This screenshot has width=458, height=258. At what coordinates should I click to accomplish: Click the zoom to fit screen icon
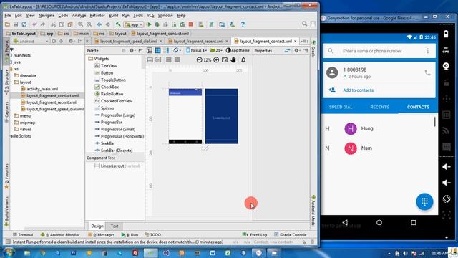(x=225, y=59)
